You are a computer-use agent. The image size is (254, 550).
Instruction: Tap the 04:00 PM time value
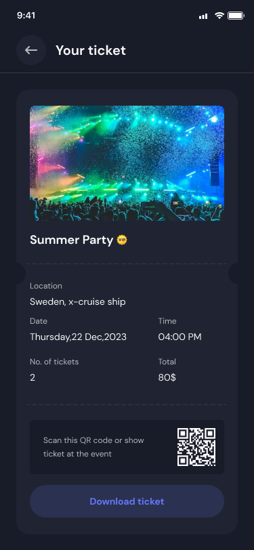[x=179, y=337]
